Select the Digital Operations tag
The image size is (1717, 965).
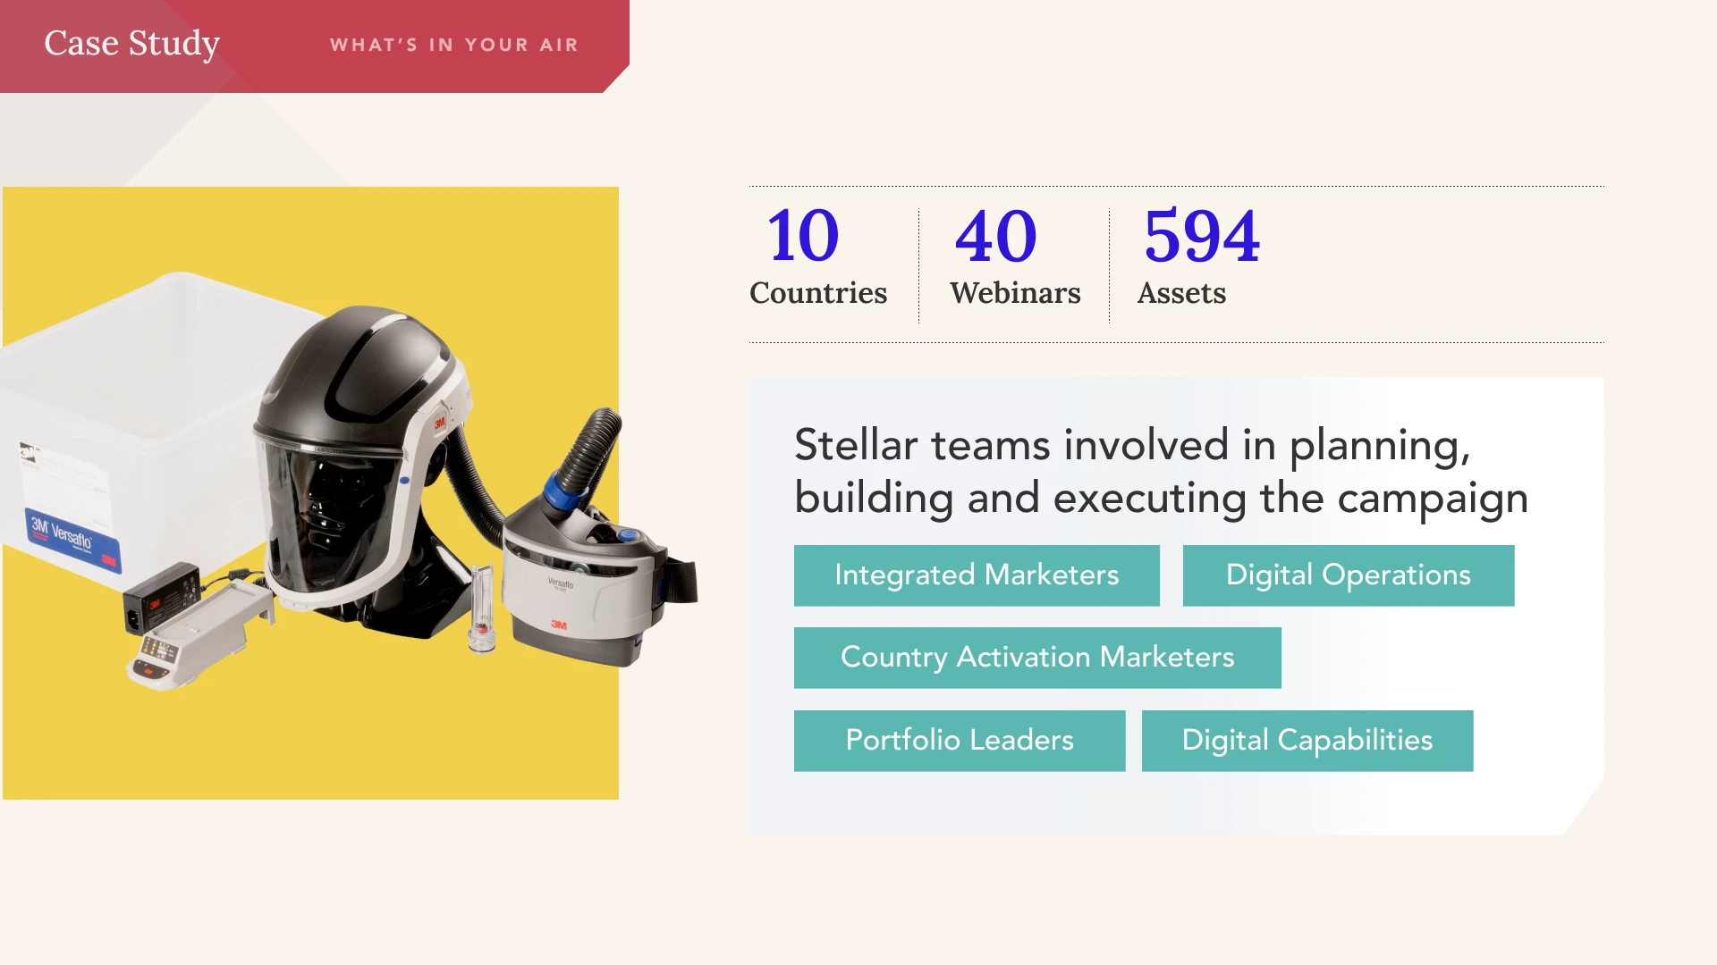(1348, 575)
